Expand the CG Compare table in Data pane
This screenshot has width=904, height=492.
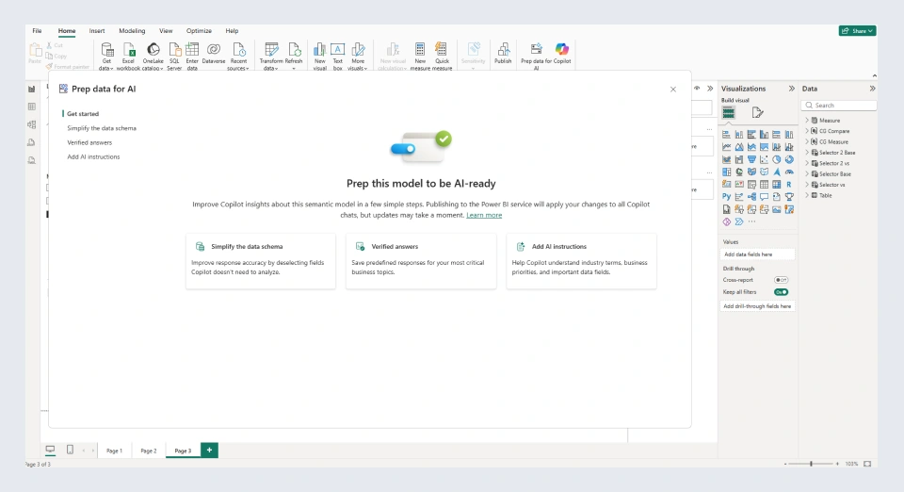[x=807, y=131]
